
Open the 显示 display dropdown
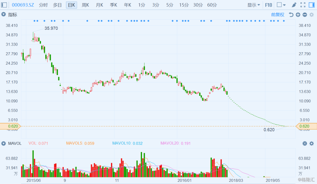click(254, 5)
